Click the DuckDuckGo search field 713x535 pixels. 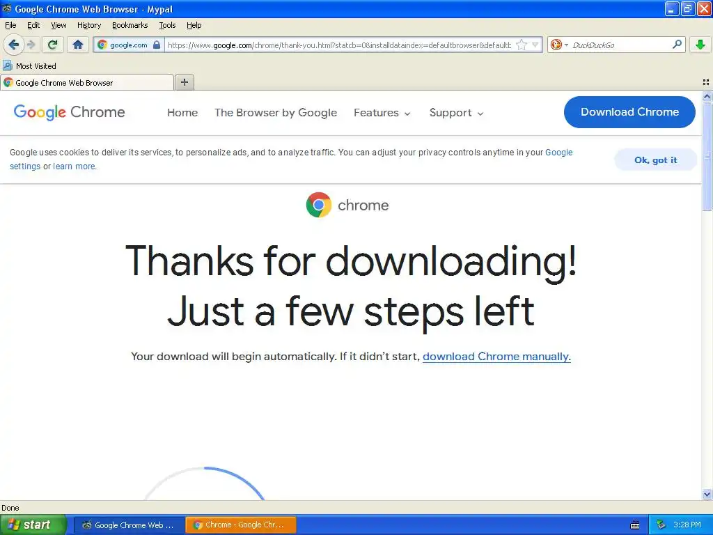(x=620, y=45)
